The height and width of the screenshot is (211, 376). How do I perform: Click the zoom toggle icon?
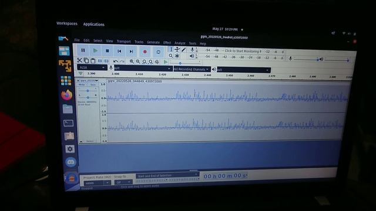(157, 62)
